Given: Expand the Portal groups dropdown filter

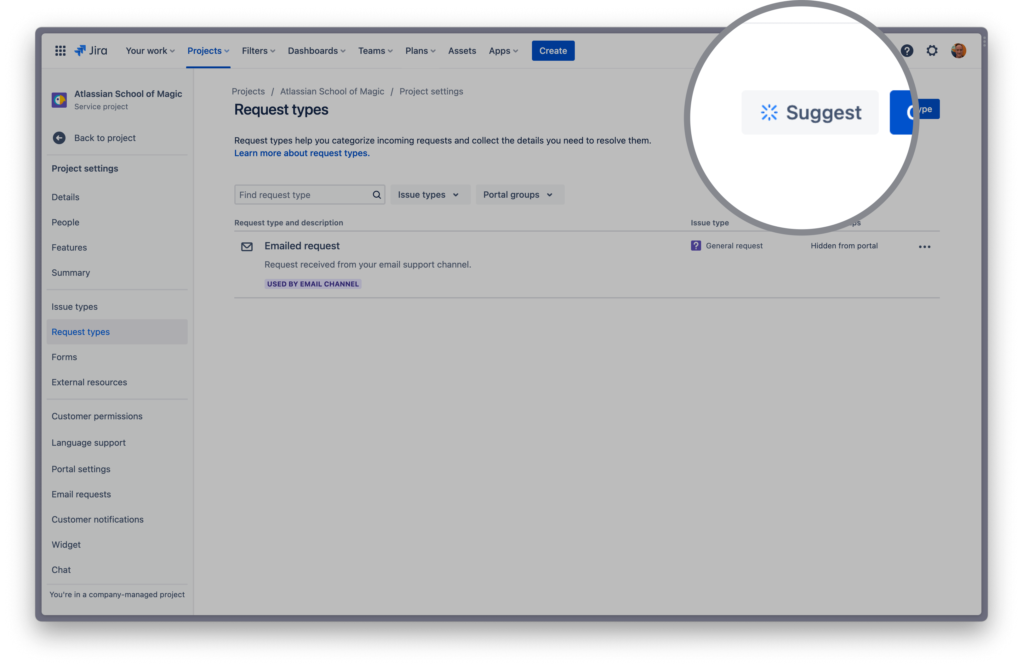Looking at the screenshot, I should point(517,195).
